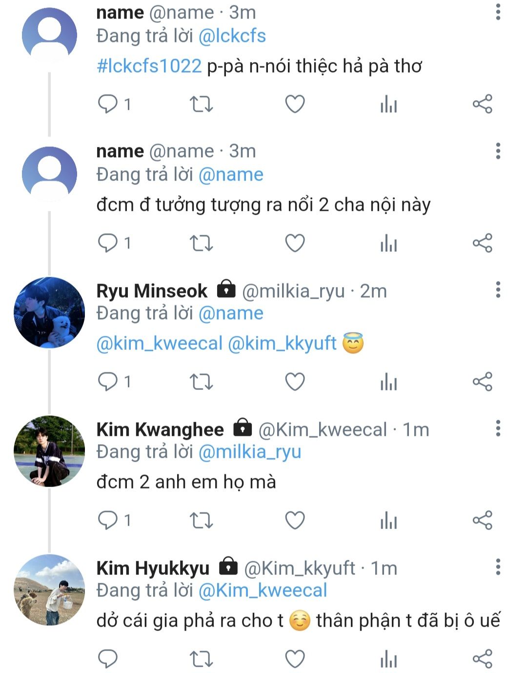Open more options for the #lckcfs1022 tweet
527x673 pixels.
tap(498, 12)
